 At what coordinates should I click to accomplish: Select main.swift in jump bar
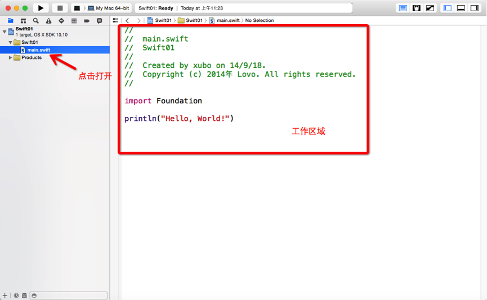[225, 20]
